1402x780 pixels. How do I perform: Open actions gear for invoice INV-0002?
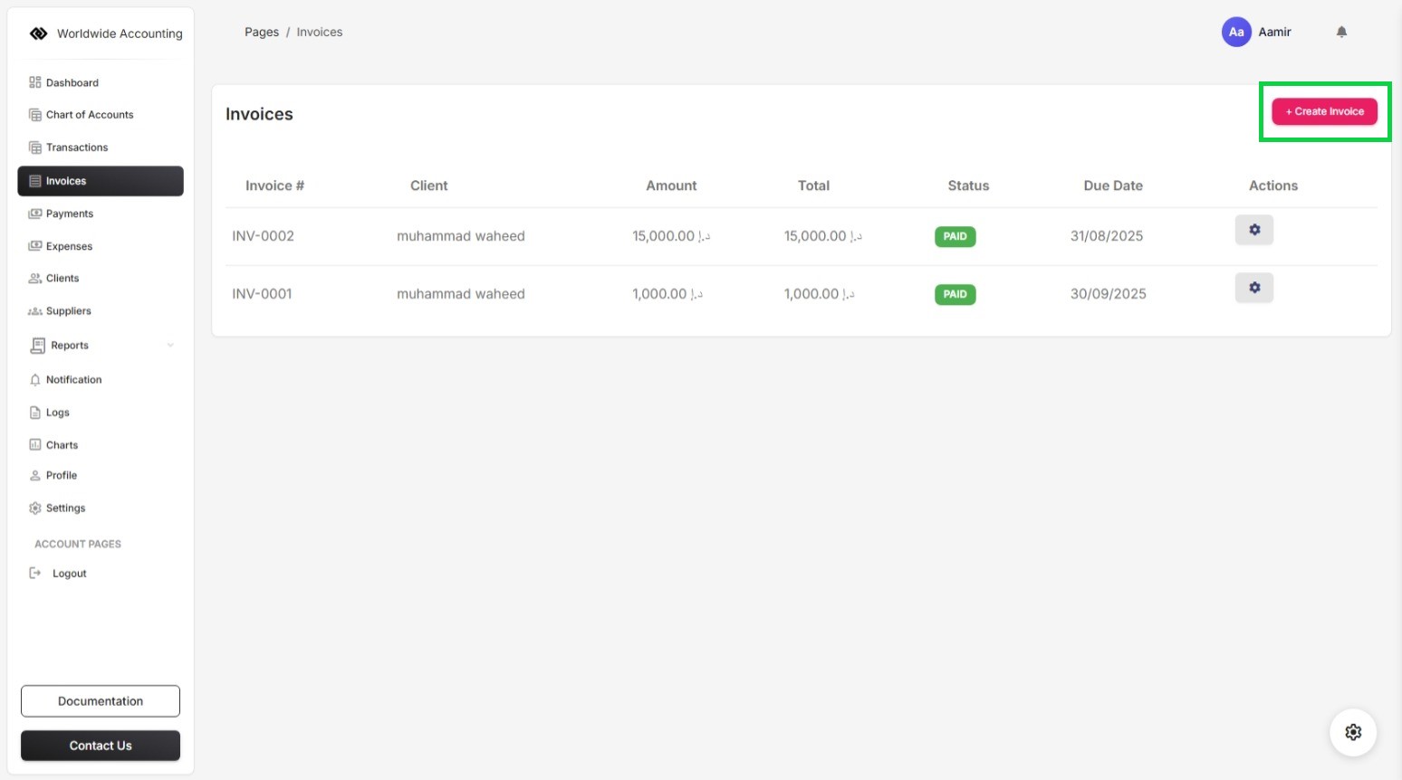1254,230
